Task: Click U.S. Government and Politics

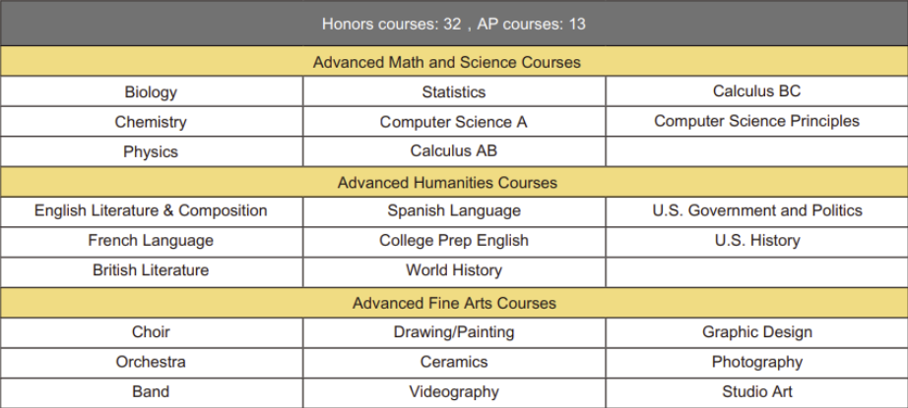Action: [756, 210]
